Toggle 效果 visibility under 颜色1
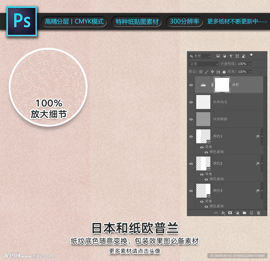This screenshot has height=261, width=270. pos(202,147)
